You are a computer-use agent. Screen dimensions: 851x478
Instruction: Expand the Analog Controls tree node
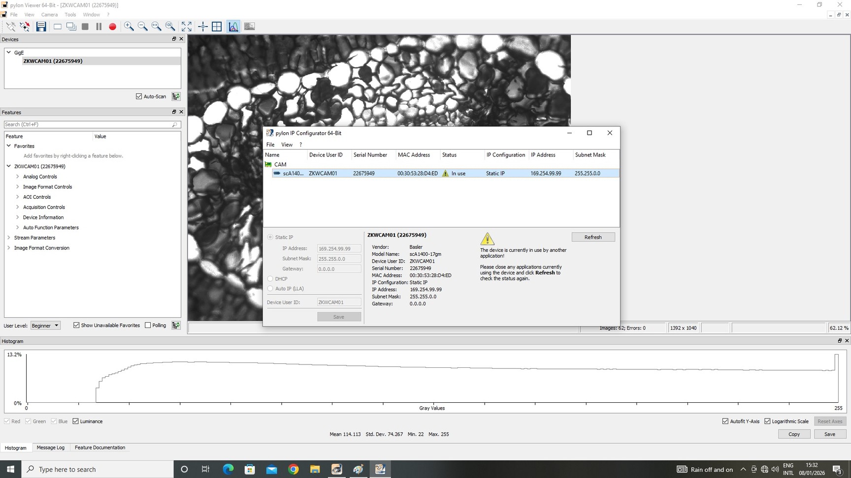click(x=18, y=177)
